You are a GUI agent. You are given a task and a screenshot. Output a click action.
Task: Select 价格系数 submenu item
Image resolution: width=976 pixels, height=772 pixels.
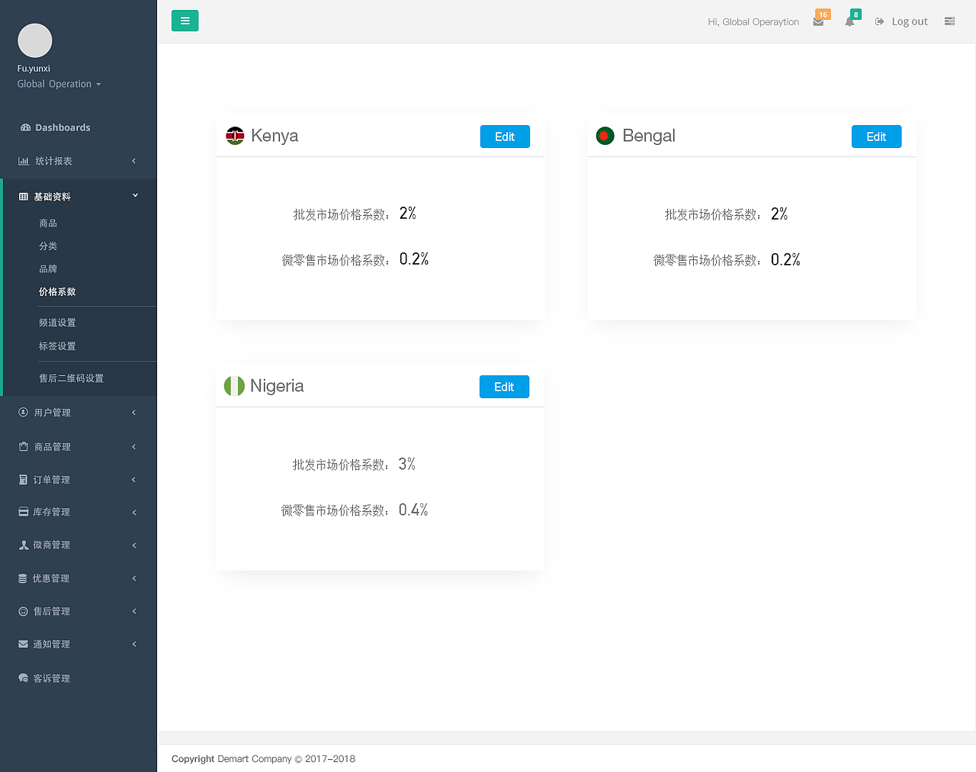57,292
